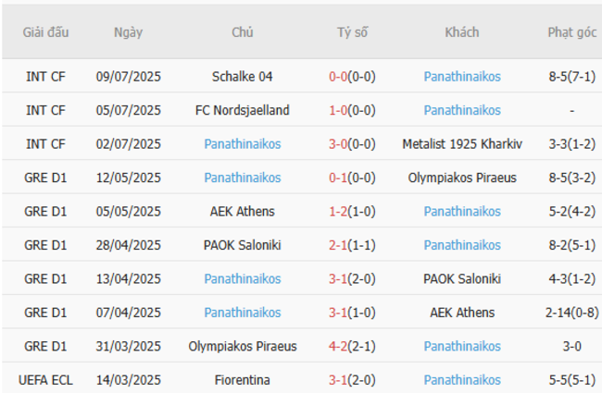Click the Tỷ số column header
This screenshot has height=393, width=602.
coord(352,32)
